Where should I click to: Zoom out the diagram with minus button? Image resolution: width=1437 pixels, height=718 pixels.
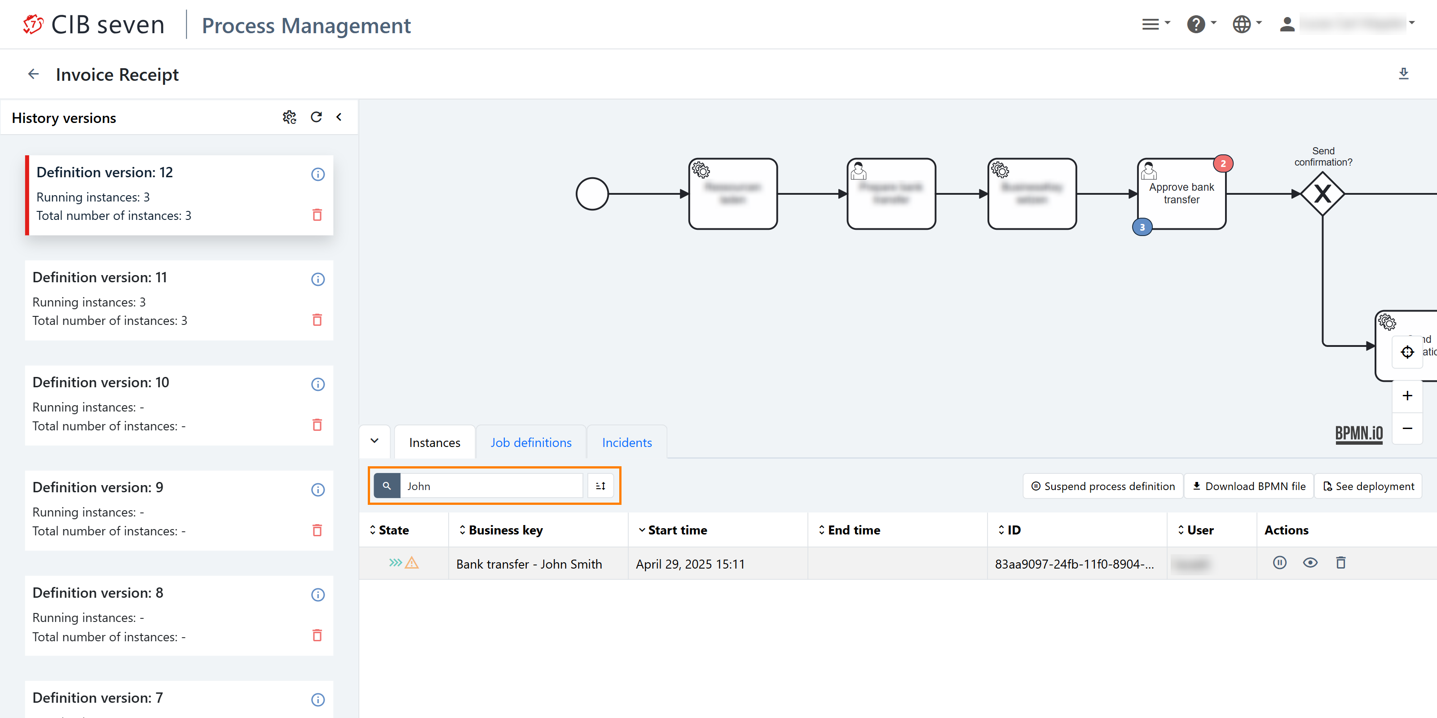coord(1407,428)
